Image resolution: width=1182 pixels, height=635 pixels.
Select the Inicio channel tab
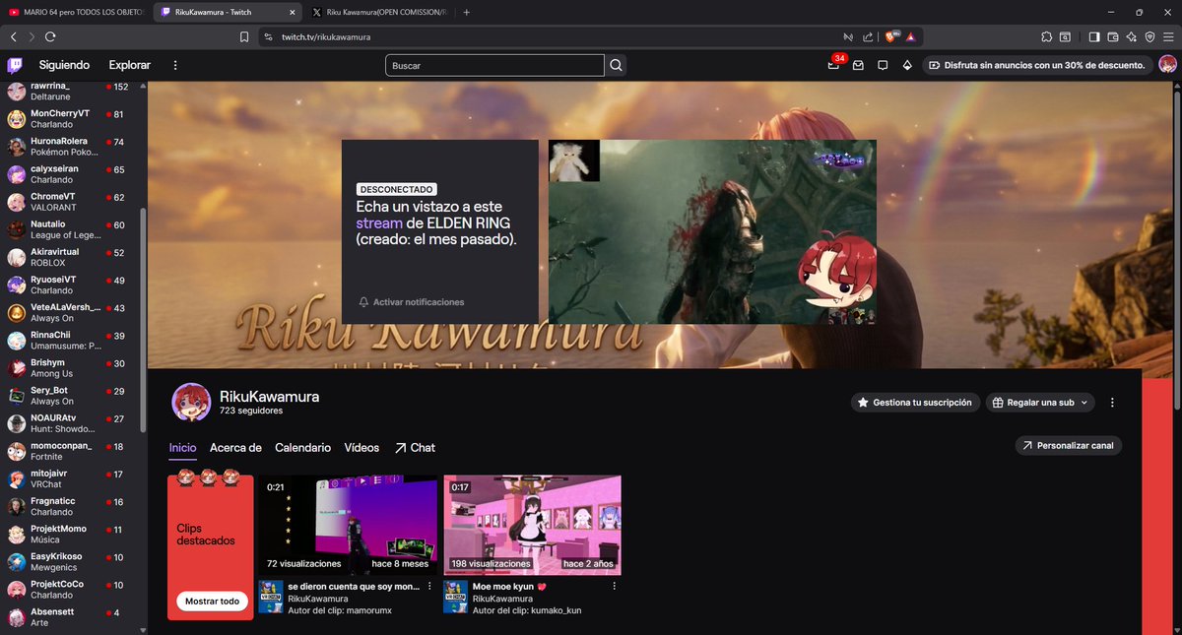coord(182,447)
